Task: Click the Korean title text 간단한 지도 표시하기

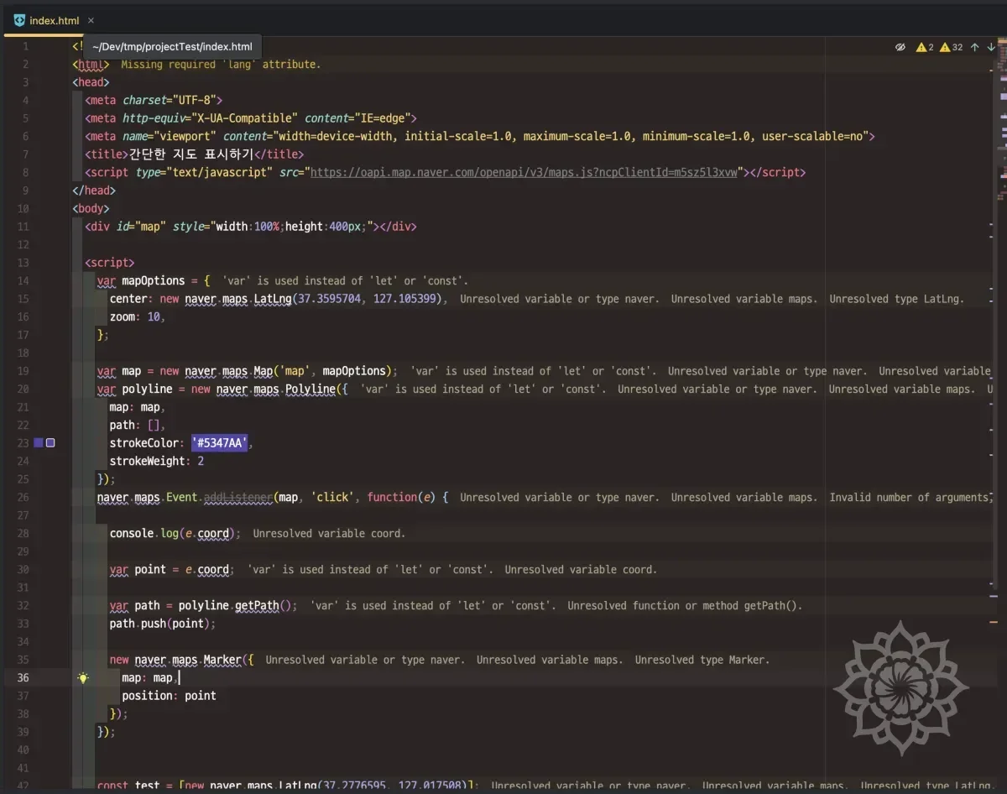Action: 190,154
